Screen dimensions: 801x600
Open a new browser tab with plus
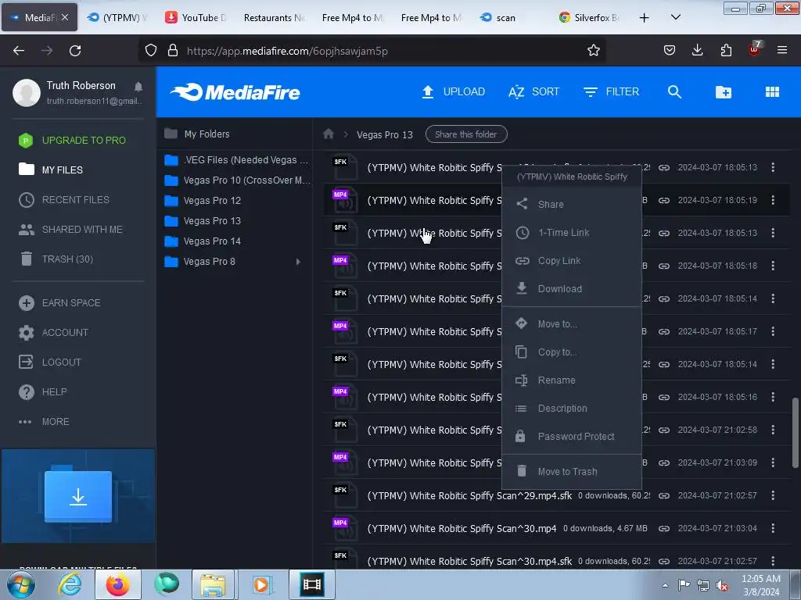pyautogui.click(x=645, y=18)
